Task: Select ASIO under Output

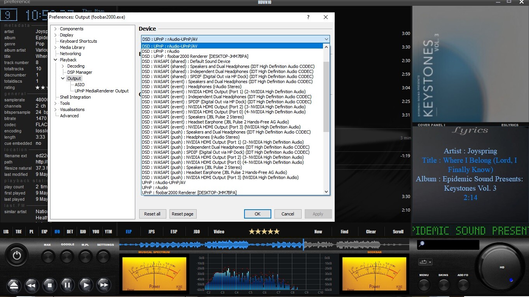Action: [x=80, y=85]
